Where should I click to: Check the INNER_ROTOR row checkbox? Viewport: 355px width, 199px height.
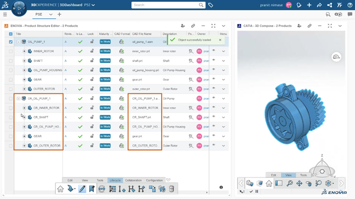(x=11, y=51)
